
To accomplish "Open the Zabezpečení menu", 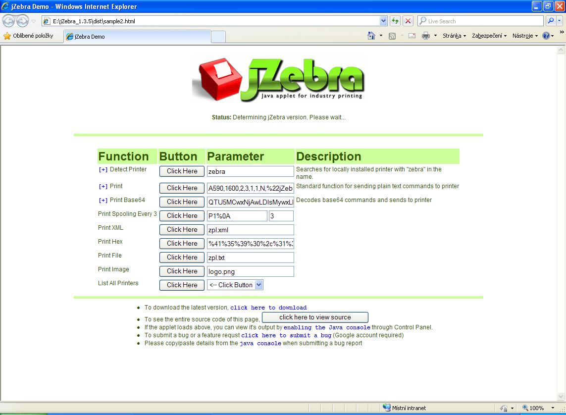I will pyautogui.click(x=489, y=36).
